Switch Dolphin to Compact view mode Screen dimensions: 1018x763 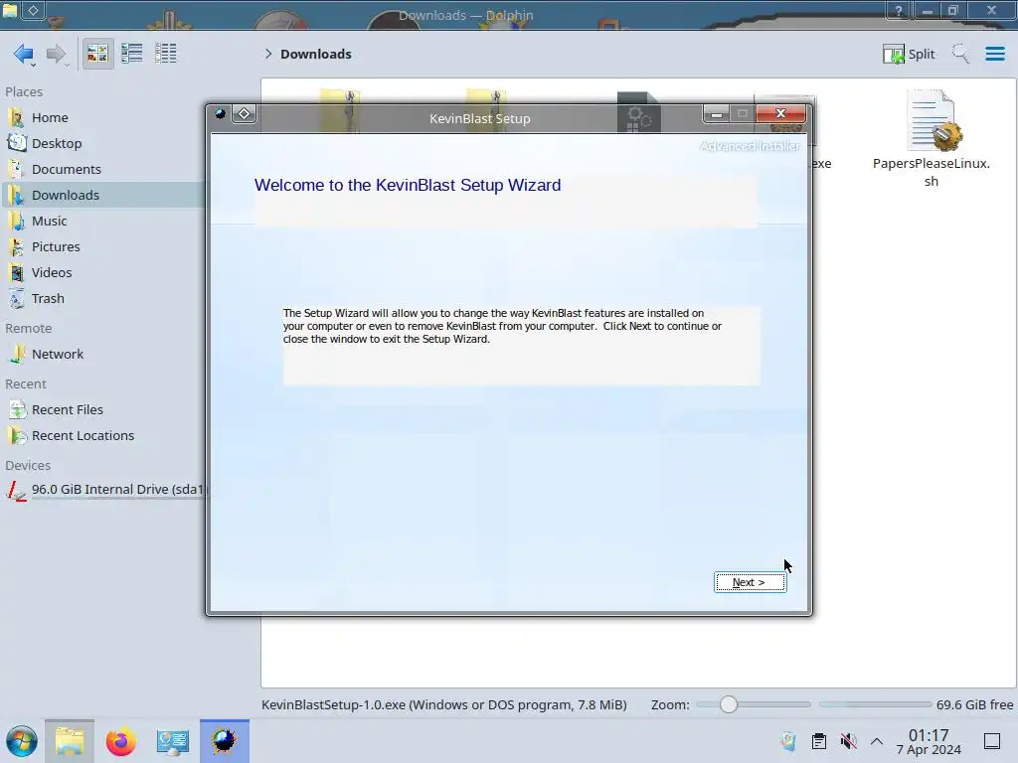coord(132,54)
